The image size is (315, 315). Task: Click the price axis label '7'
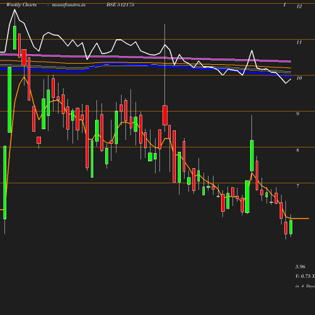pyautogui.click(x=297, y=186)
